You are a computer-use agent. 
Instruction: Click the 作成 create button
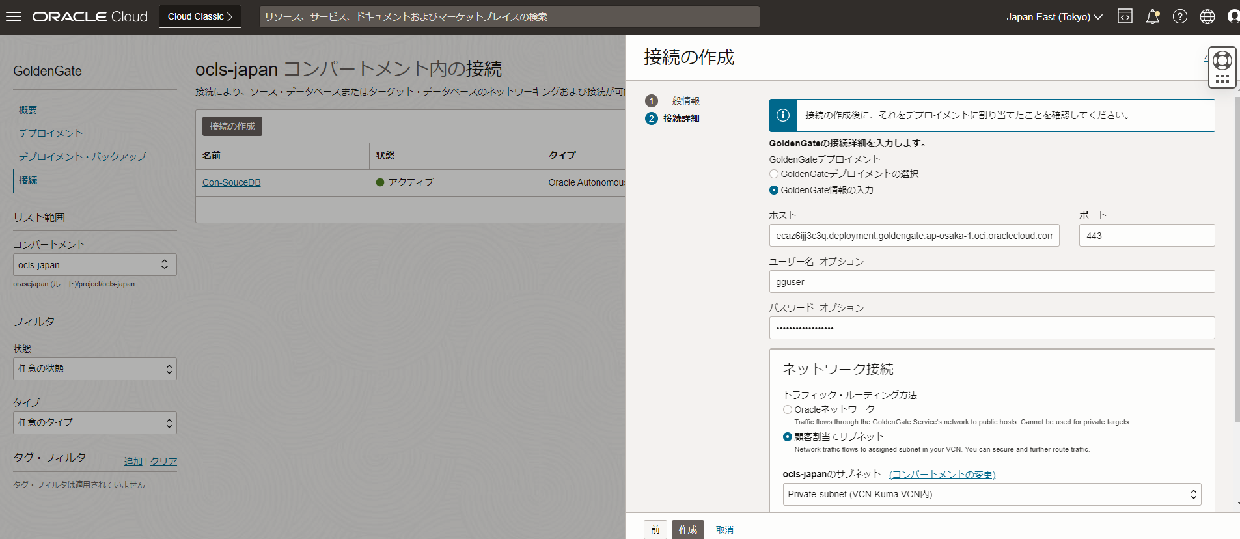(x=688, y=530)
